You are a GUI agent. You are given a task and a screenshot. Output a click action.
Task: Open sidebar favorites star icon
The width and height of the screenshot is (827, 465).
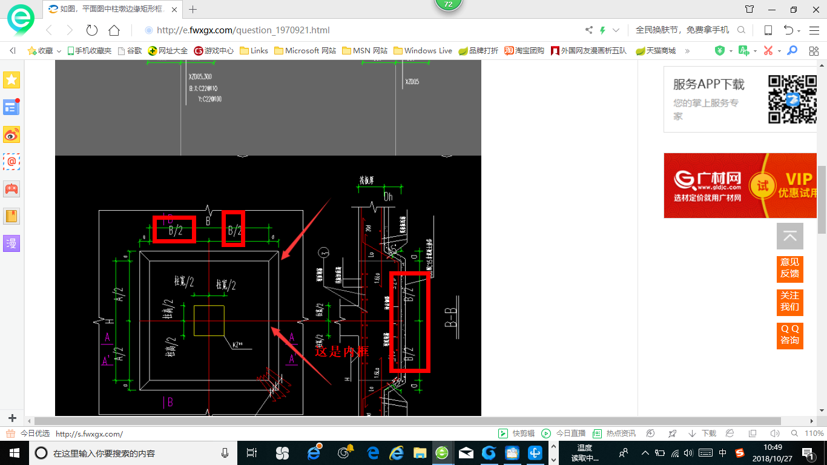click(x=12, y=80)
